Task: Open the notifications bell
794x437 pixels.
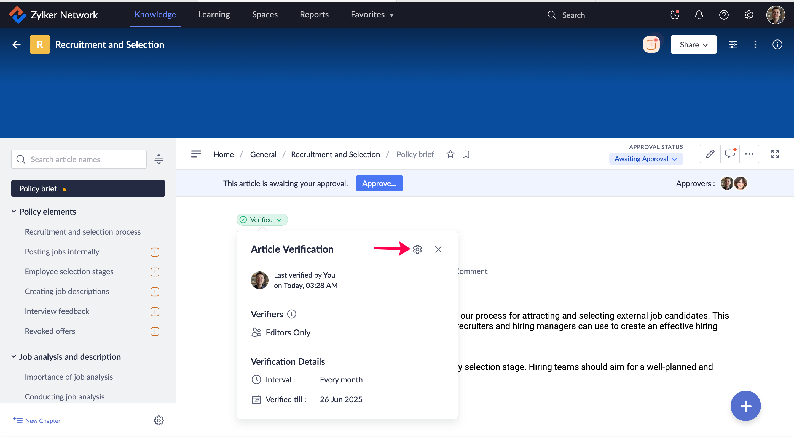Action: (x=699, y=15)
